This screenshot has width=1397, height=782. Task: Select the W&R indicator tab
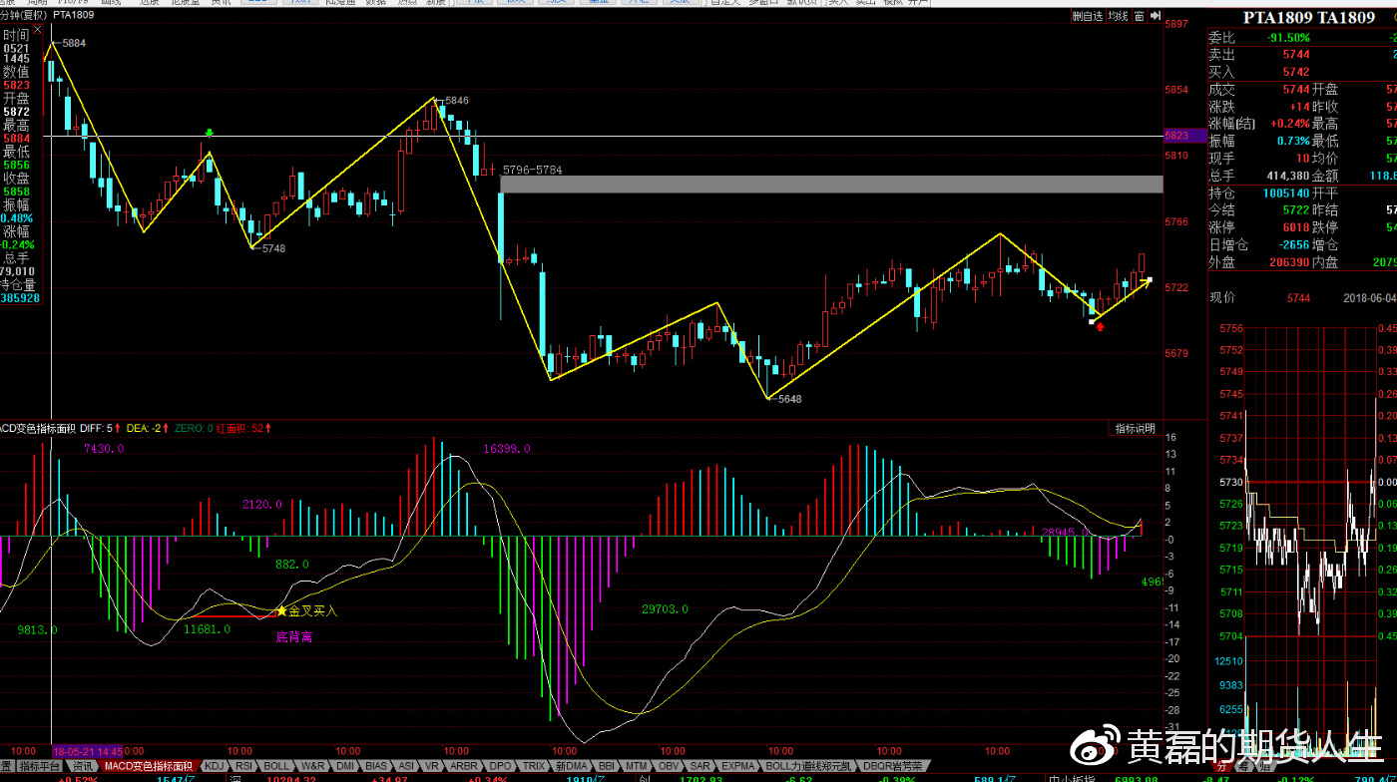point(312,766)
